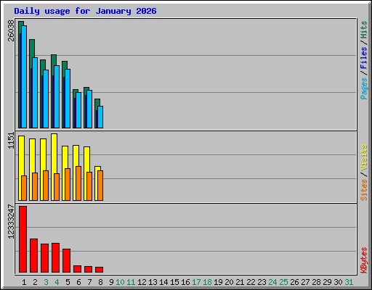
Task: Click the orange Sites legend label
Action: 364,190
